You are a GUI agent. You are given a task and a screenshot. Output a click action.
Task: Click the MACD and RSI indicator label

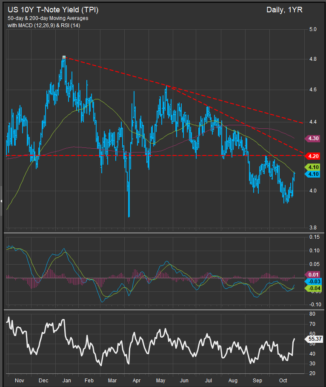pos(44,25)
